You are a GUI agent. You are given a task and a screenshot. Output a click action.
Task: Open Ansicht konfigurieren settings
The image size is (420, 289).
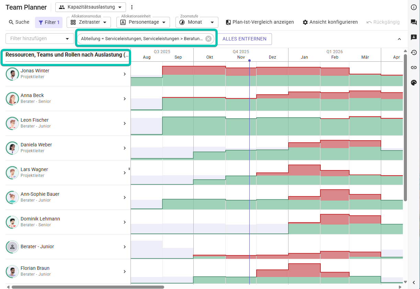tap(330, 22)
